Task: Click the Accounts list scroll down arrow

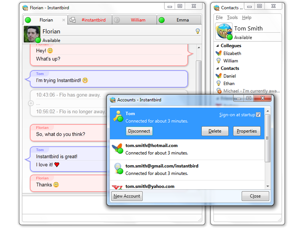Action: coord(268,186)
